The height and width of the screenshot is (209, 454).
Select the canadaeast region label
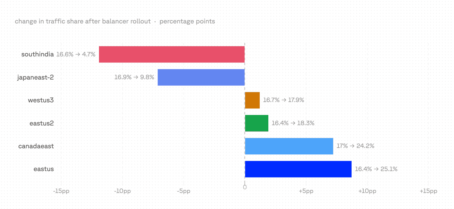36,146
